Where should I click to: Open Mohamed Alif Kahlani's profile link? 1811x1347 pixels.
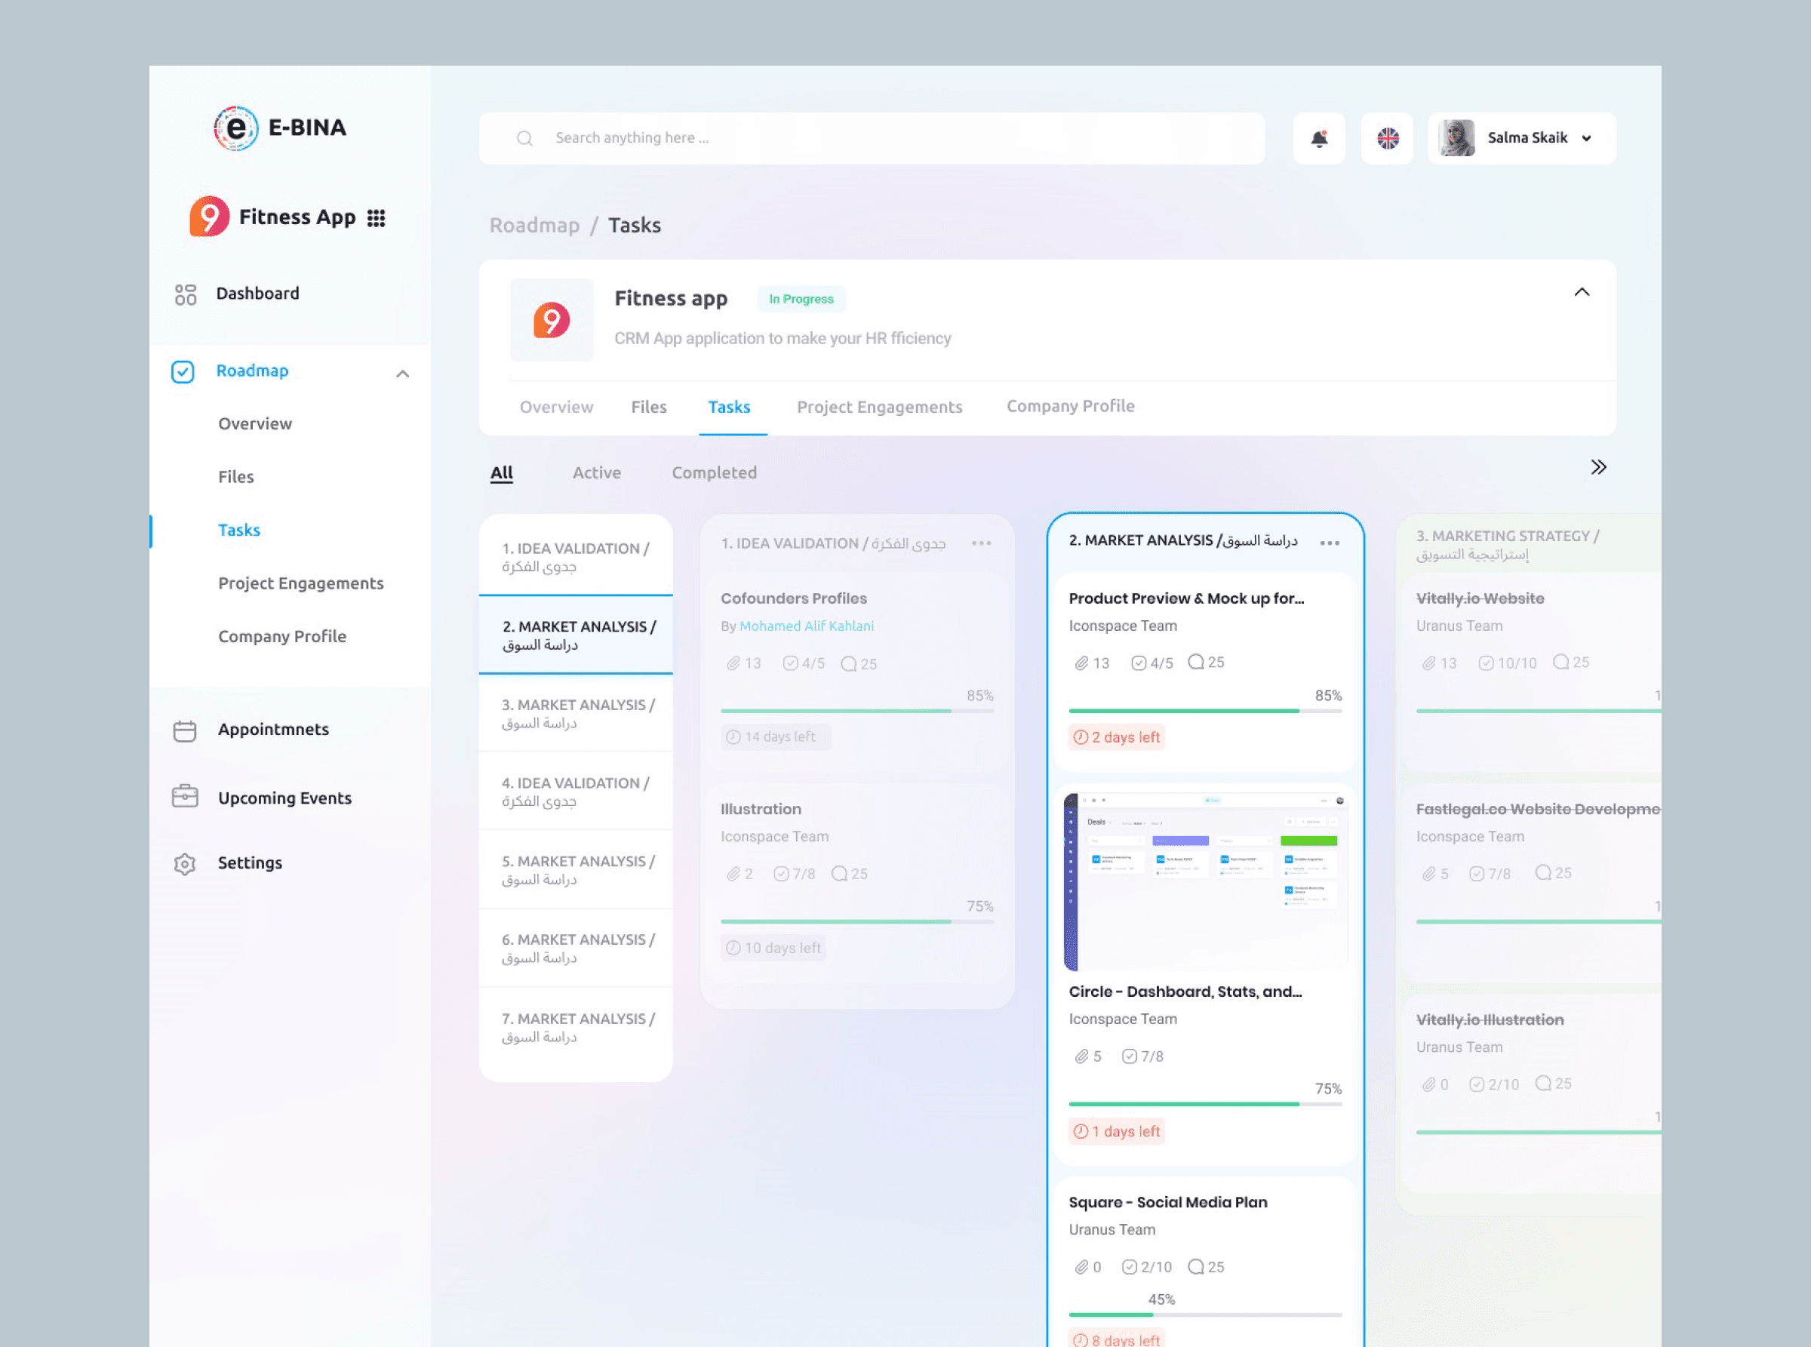[806, 626]
